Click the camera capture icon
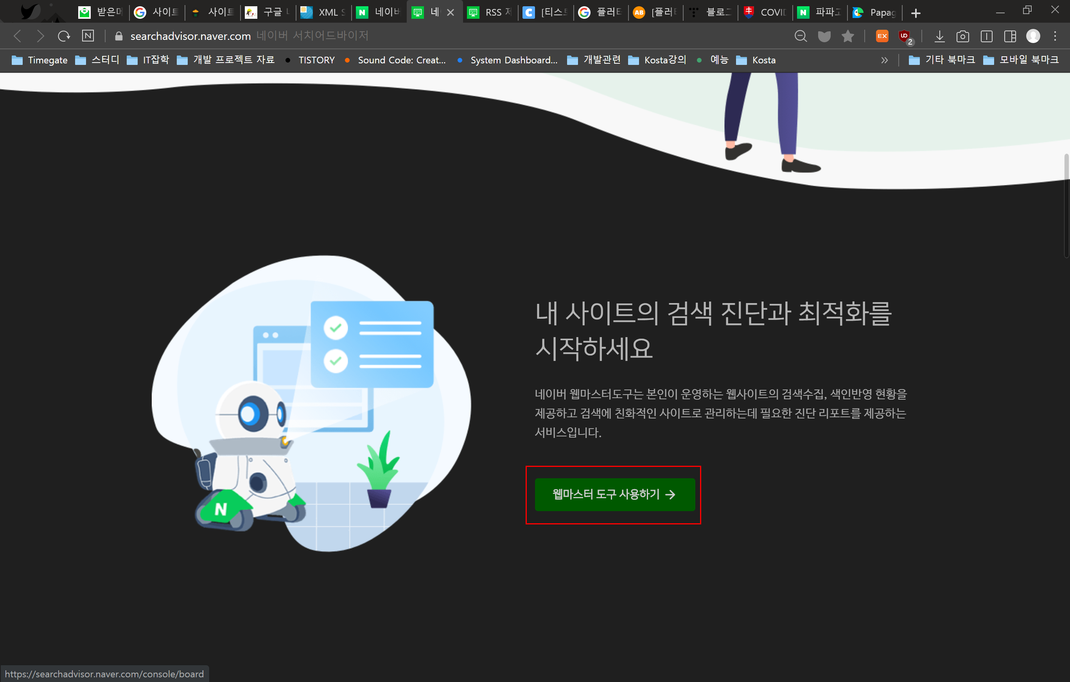This screenshot has height=682, width=1070. 963,36
